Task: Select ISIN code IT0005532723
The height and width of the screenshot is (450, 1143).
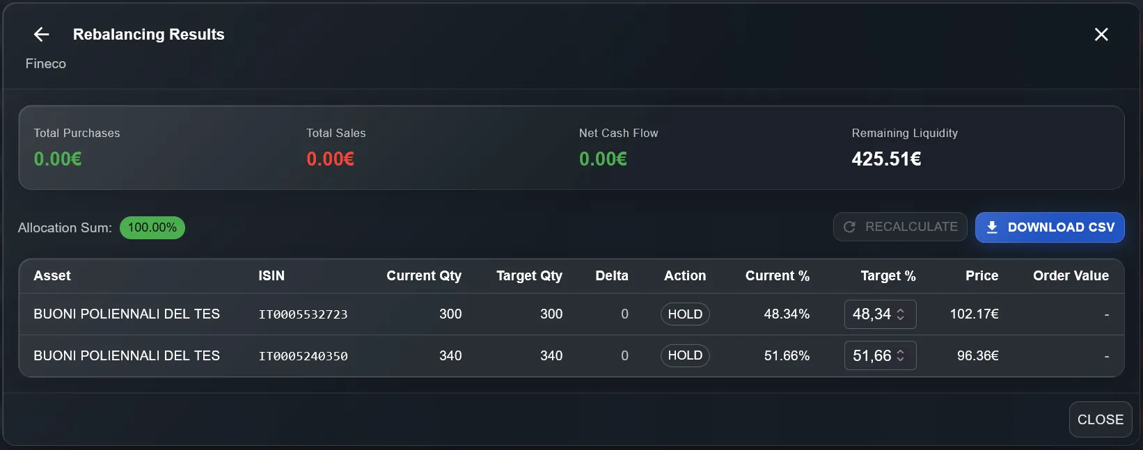Action: 303,314
